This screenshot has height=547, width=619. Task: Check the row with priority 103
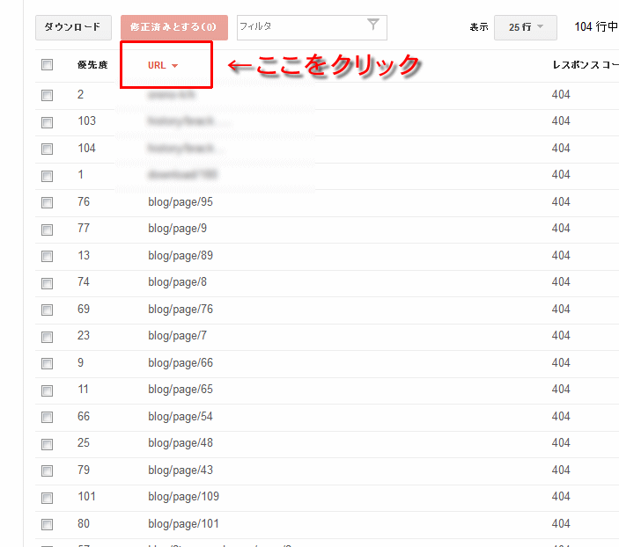[47, 122]
